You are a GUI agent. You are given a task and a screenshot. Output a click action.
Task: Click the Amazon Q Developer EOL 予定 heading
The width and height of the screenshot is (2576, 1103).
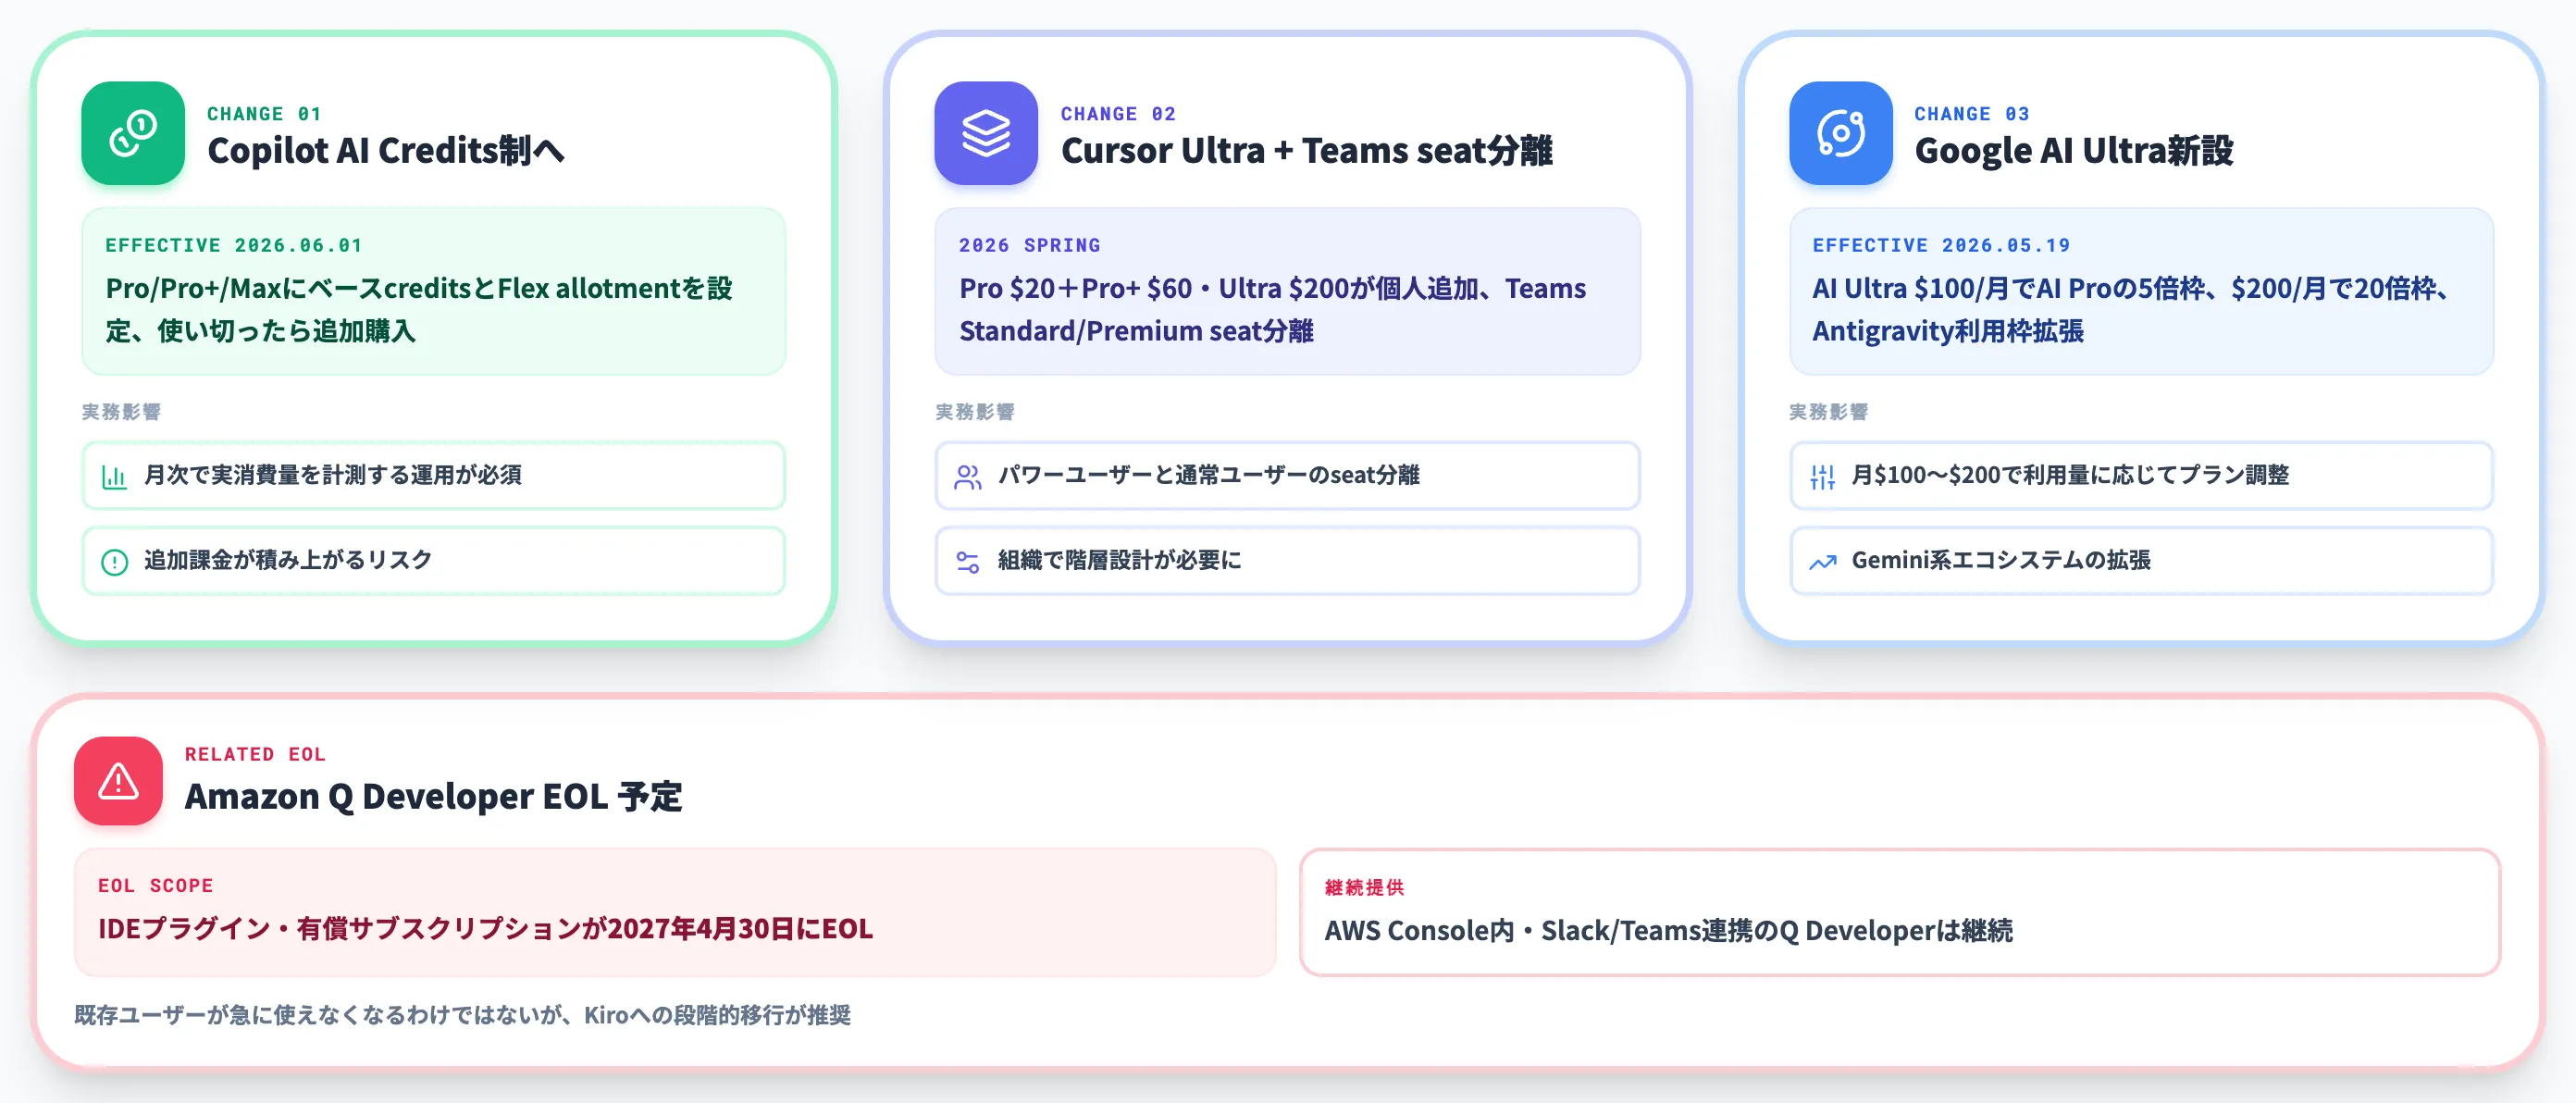433,797
